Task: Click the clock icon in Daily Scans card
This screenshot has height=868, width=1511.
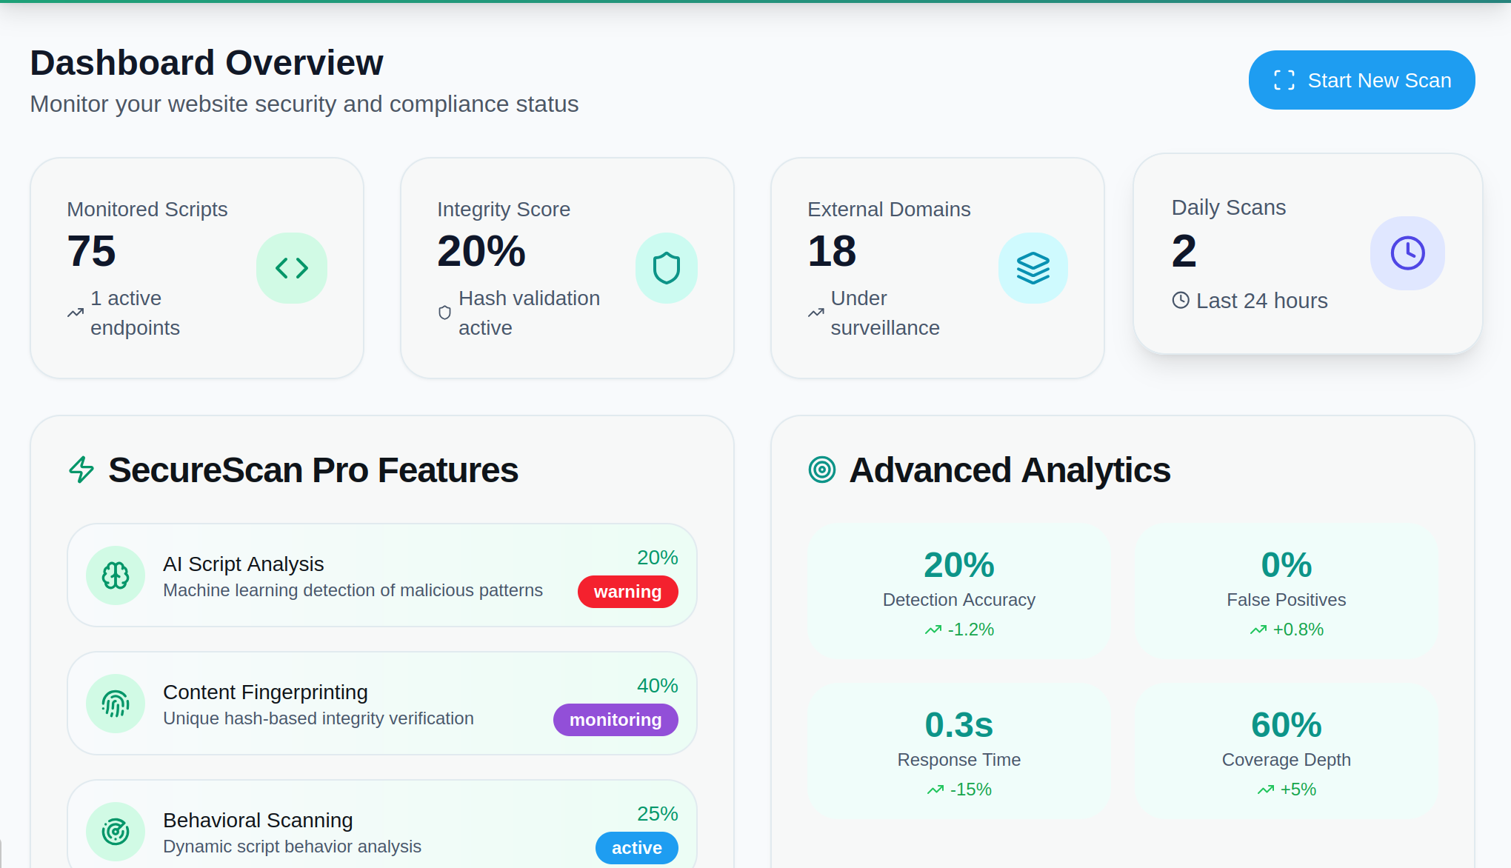Action: point(1407,253)
